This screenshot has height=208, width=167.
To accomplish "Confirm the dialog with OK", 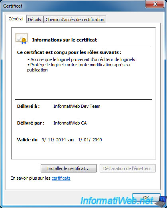I will [x=146, y=198].
